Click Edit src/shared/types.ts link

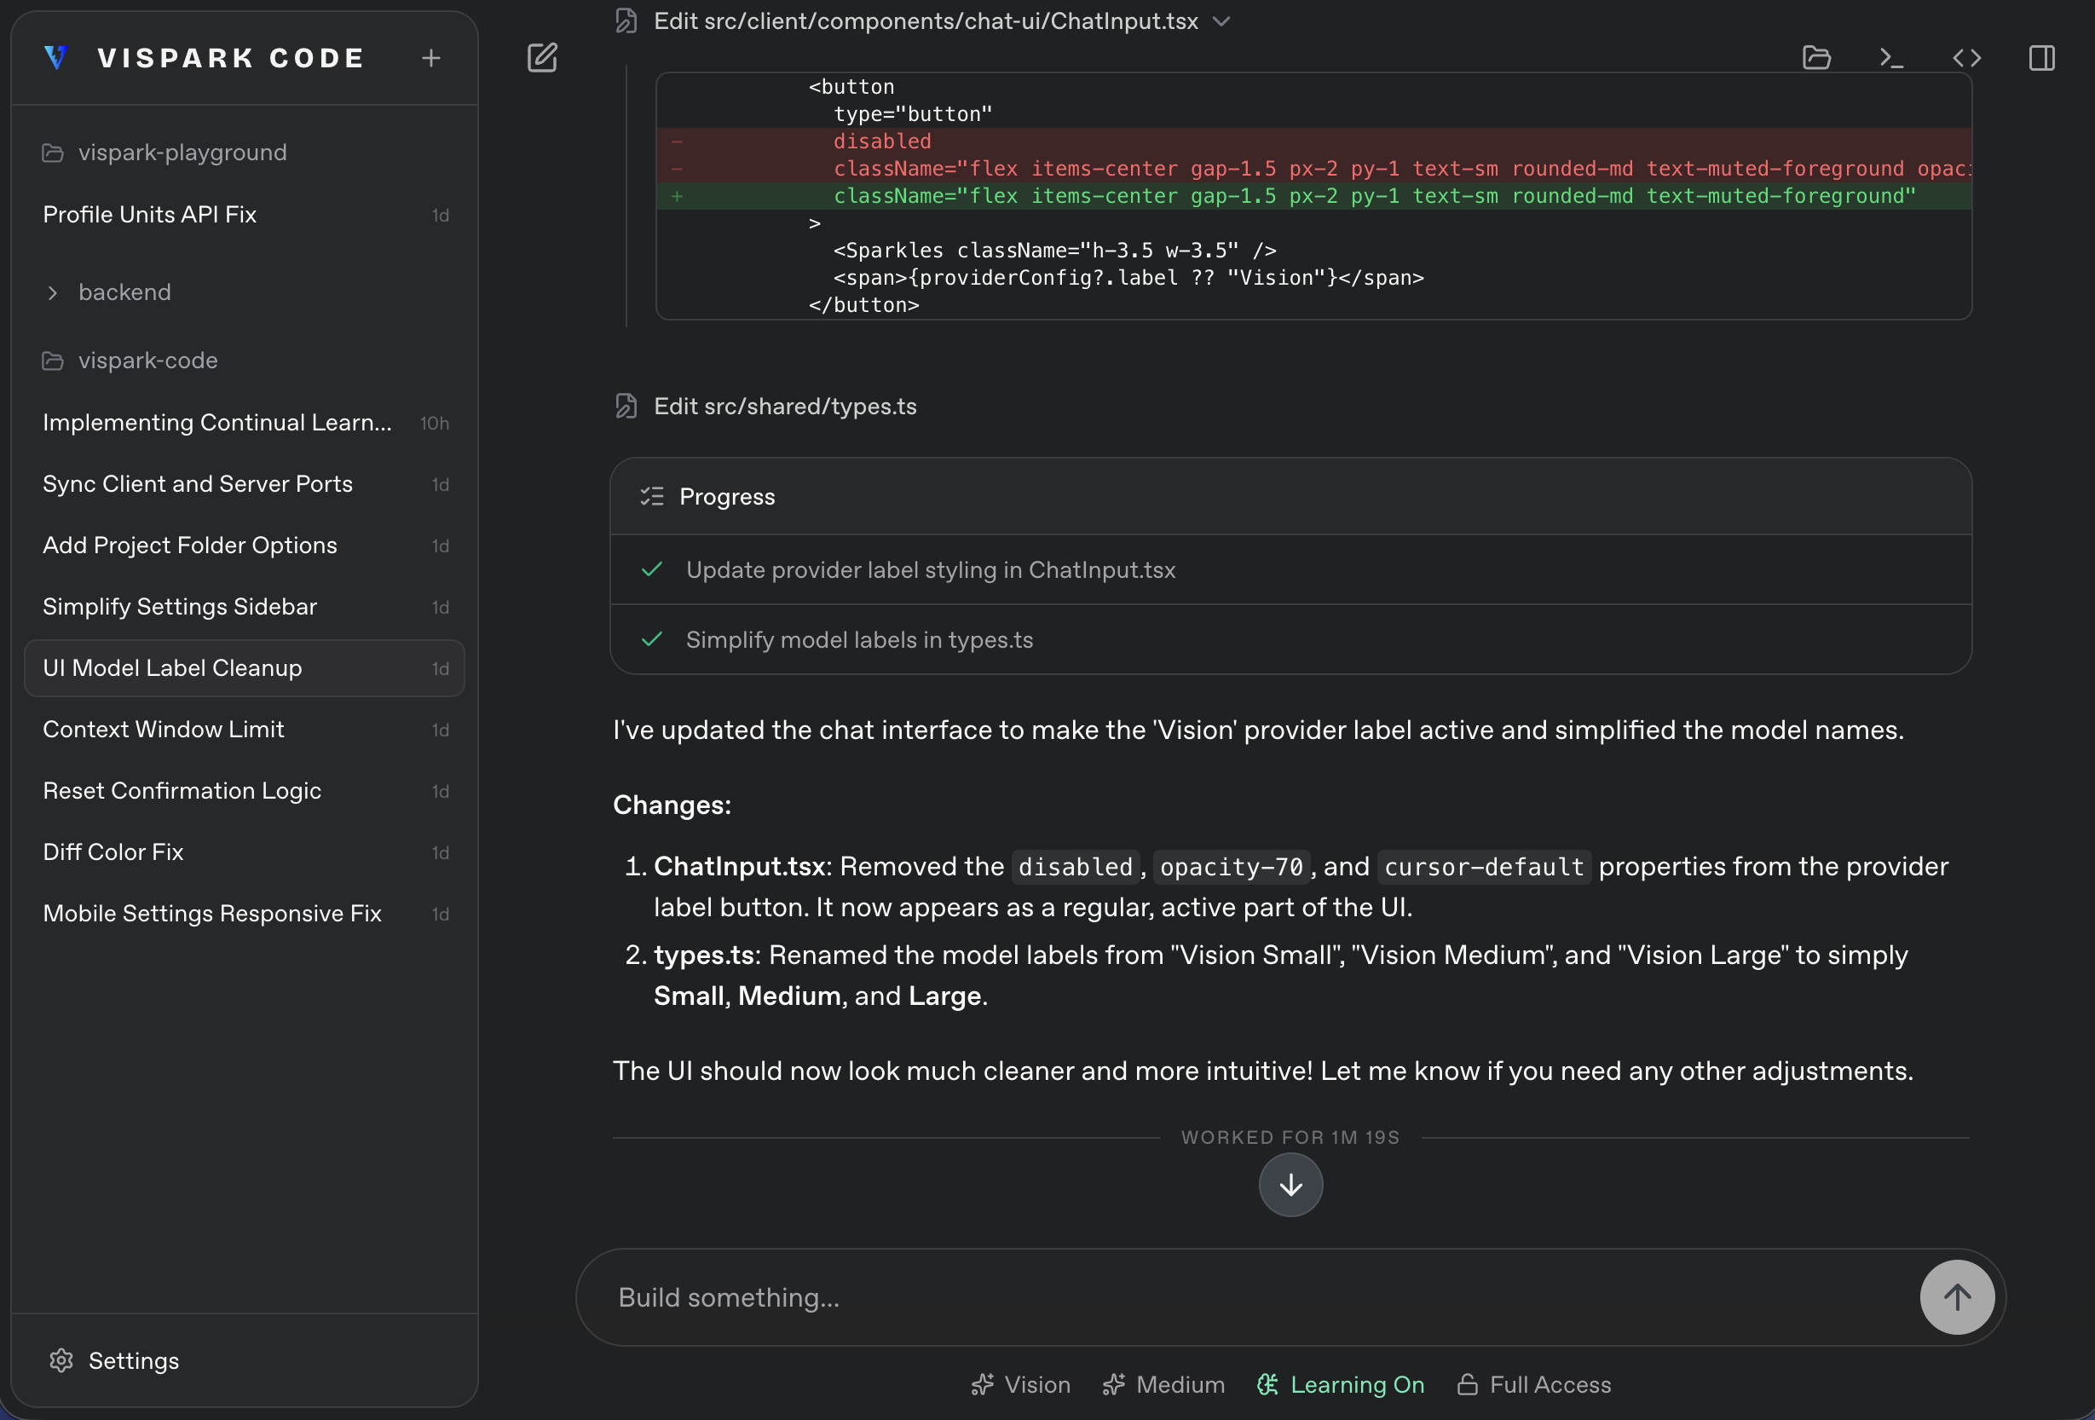[784, 406]
